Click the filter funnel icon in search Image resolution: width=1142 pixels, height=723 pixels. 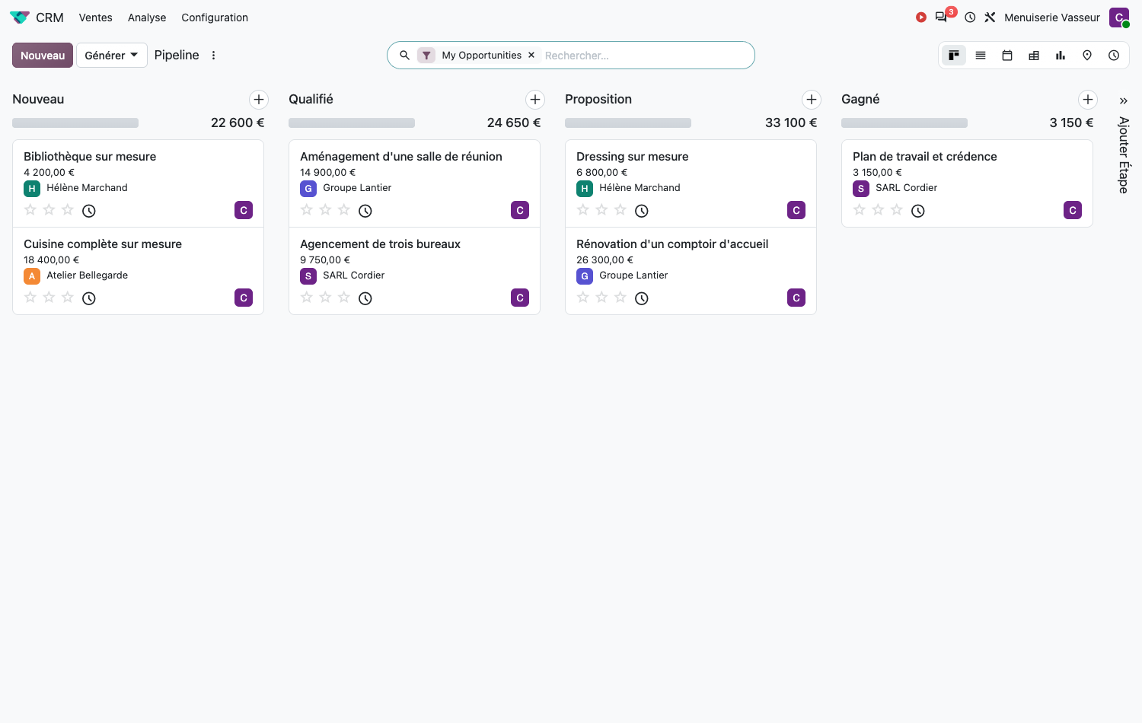click(426, 56)
